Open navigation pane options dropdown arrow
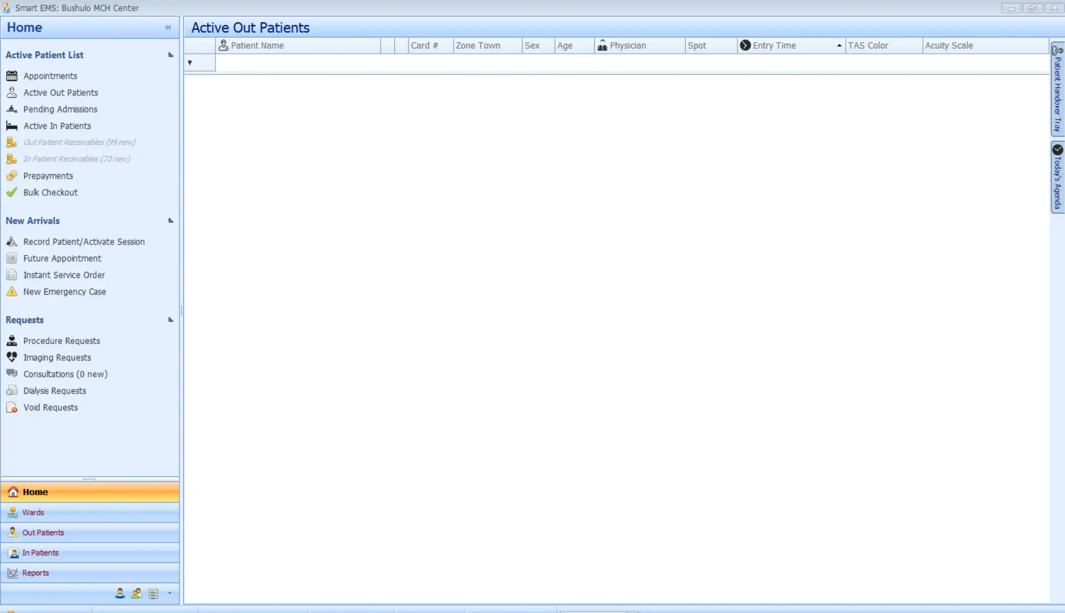The height and width of the screenshot is (613, 1065). (169, 594)
